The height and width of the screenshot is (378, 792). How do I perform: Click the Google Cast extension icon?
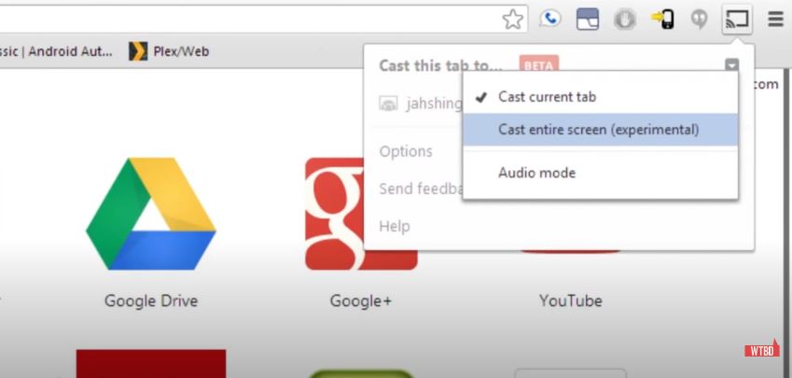(737, 19)
